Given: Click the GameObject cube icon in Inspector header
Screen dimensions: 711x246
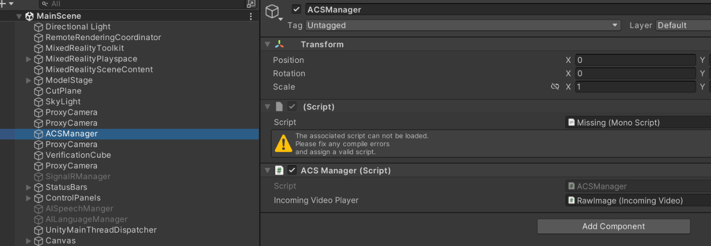Looking at the screenshot, I should click(273, 11).
